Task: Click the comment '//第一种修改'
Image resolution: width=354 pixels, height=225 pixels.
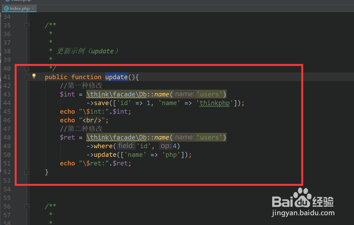Action: (x=81, y=86)
